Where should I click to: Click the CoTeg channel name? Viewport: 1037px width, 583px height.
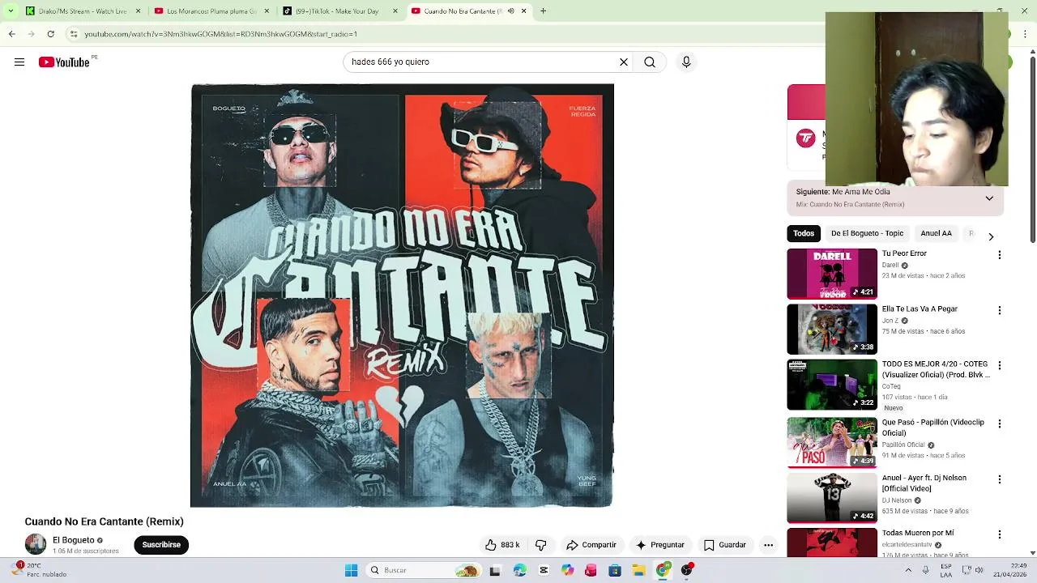click(x=891, y=386)
